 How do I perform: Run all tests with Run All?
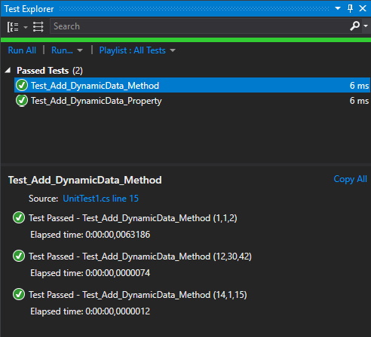click(22, 50)
